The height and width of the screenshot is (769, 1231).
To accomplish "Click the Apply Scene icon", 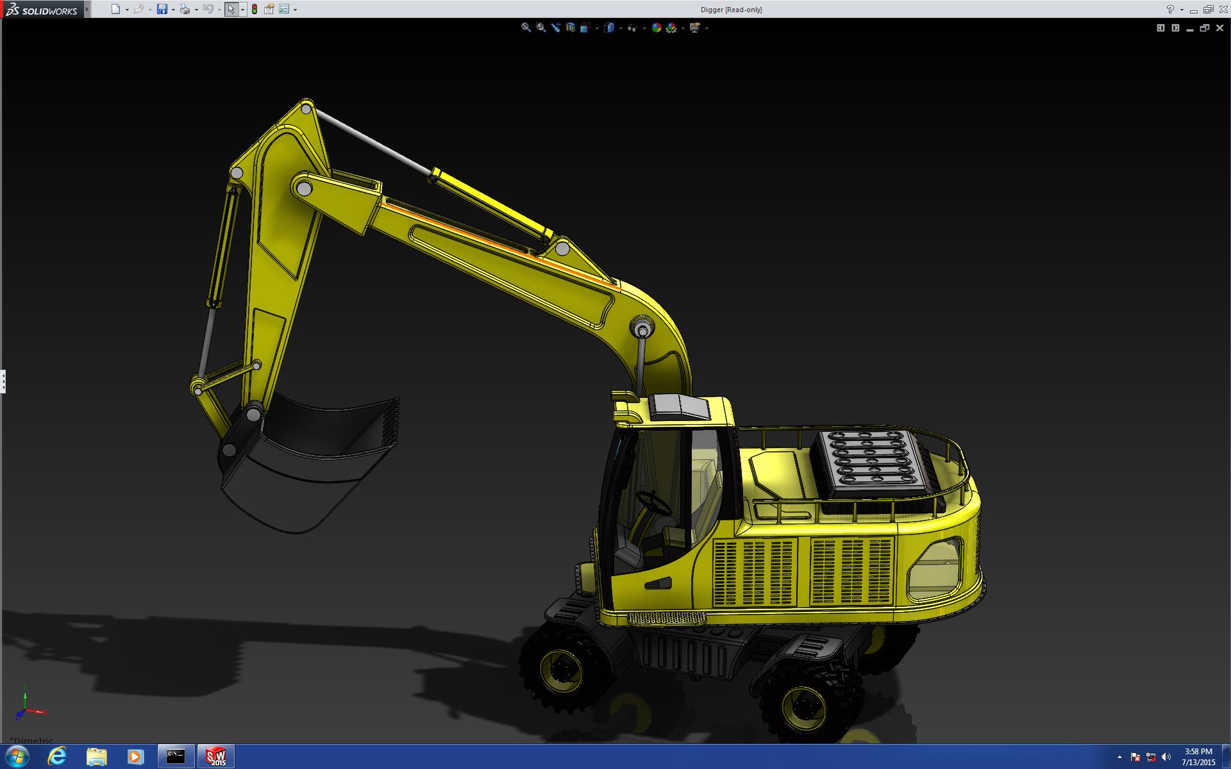I will pos(671,28).
